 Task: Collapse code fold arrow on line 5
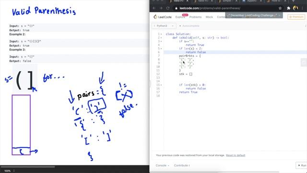(x=161, y=49)
